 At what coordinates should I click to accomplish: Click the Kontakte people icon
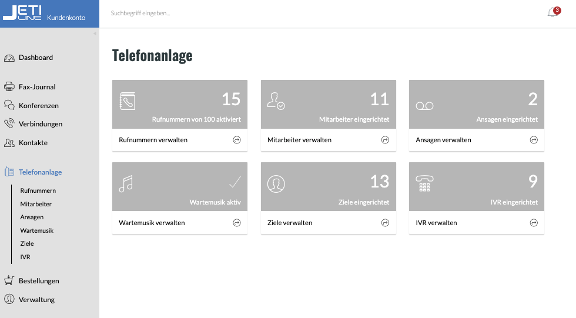click(9, 142)
